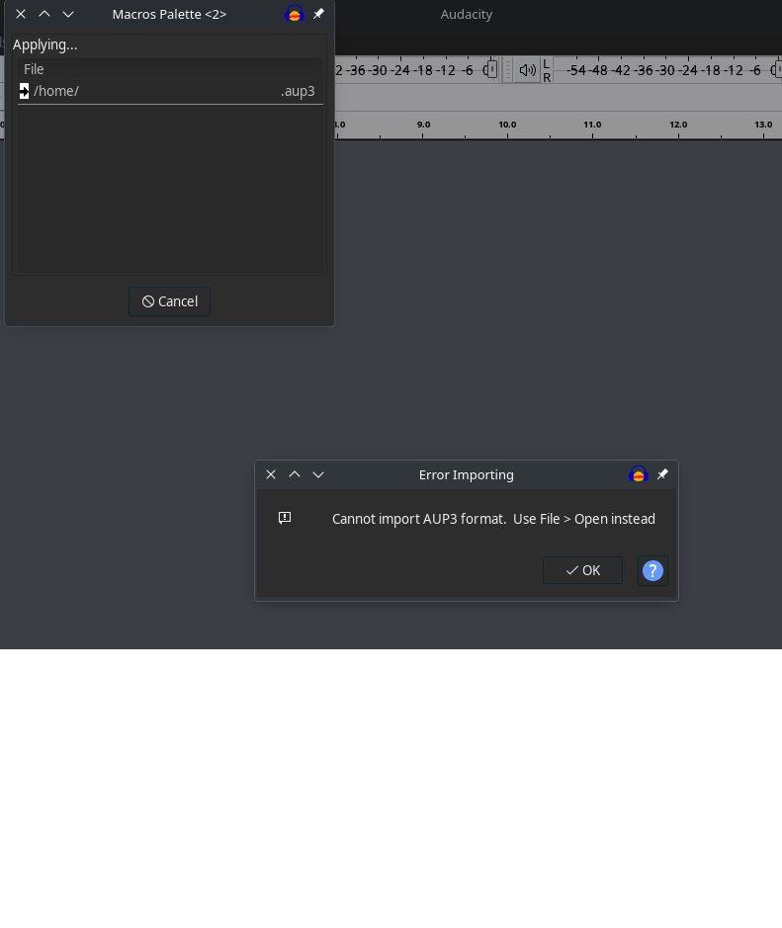Screen dimensions: 782x928
Task: Close the Error Importing dialog
Action: pyautogui.click(x=271, y=474)
